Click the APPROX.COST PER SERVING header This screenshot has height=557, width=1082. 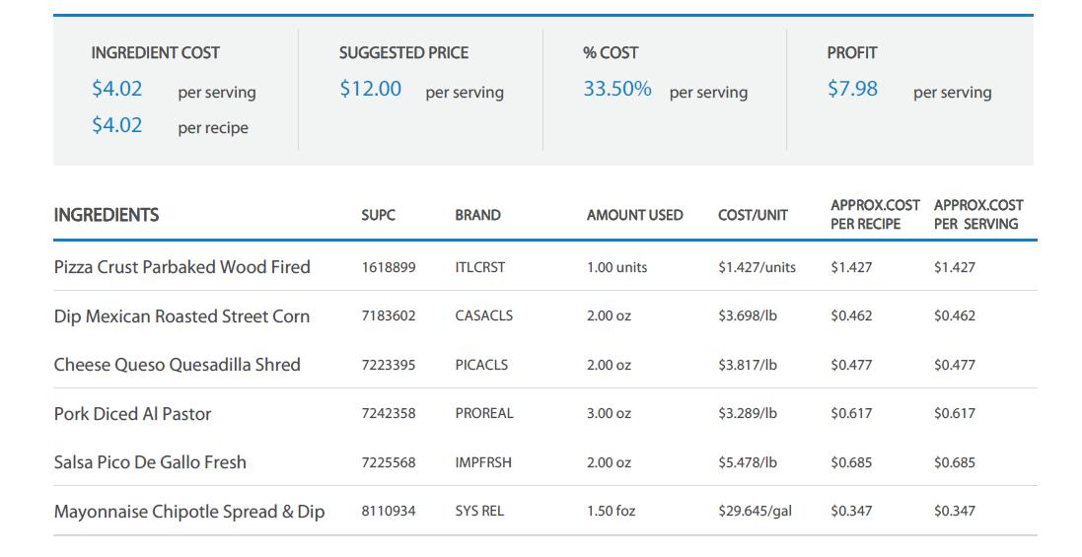(x=977, y=215)
